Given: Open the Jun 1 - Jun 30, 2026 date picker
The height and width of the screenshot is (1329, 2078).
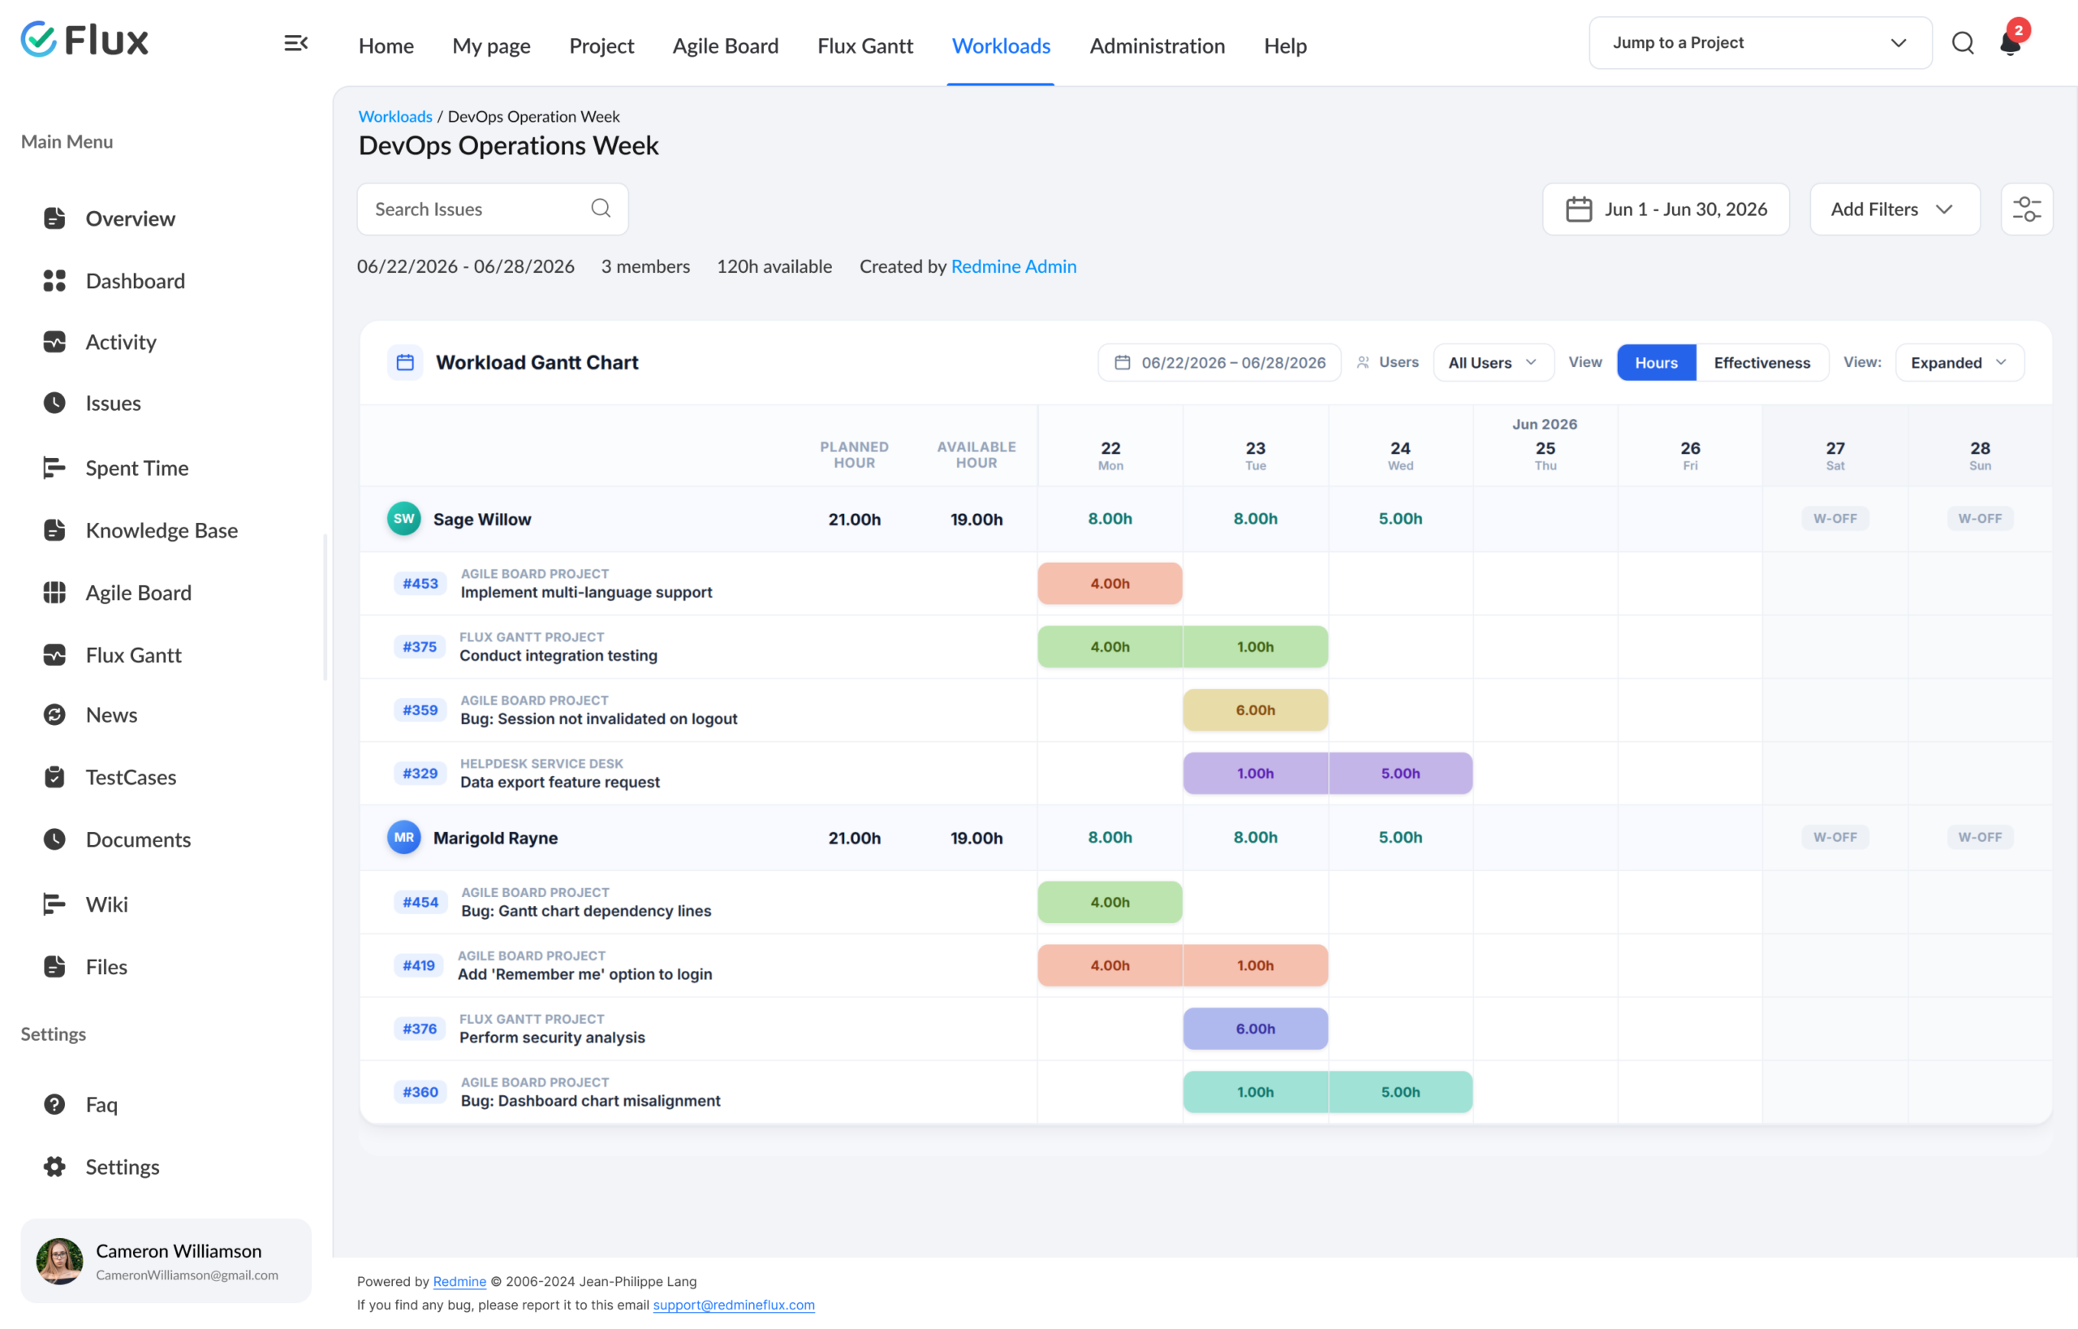Looking at the screenshot, I should pos(1666,209).
